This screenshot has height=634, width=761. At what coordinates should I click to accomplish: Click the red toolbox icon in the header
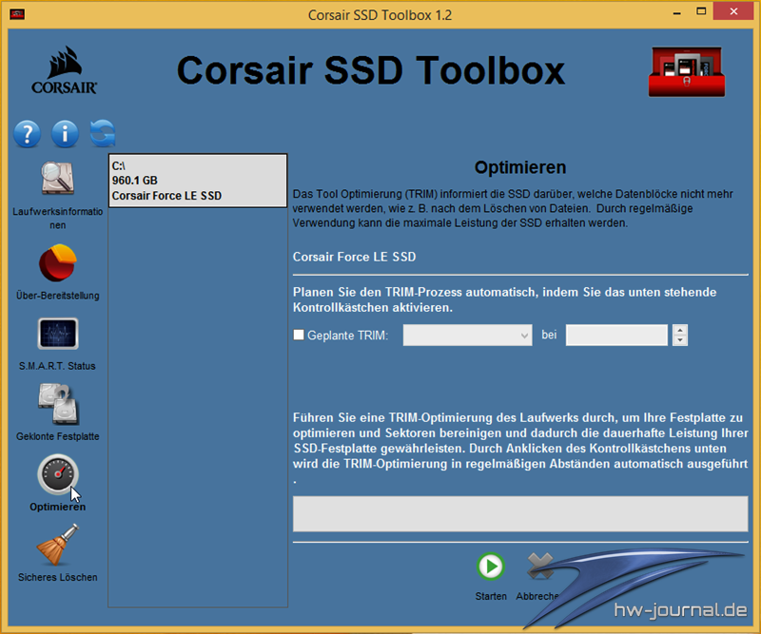click(x=687, y=72)
